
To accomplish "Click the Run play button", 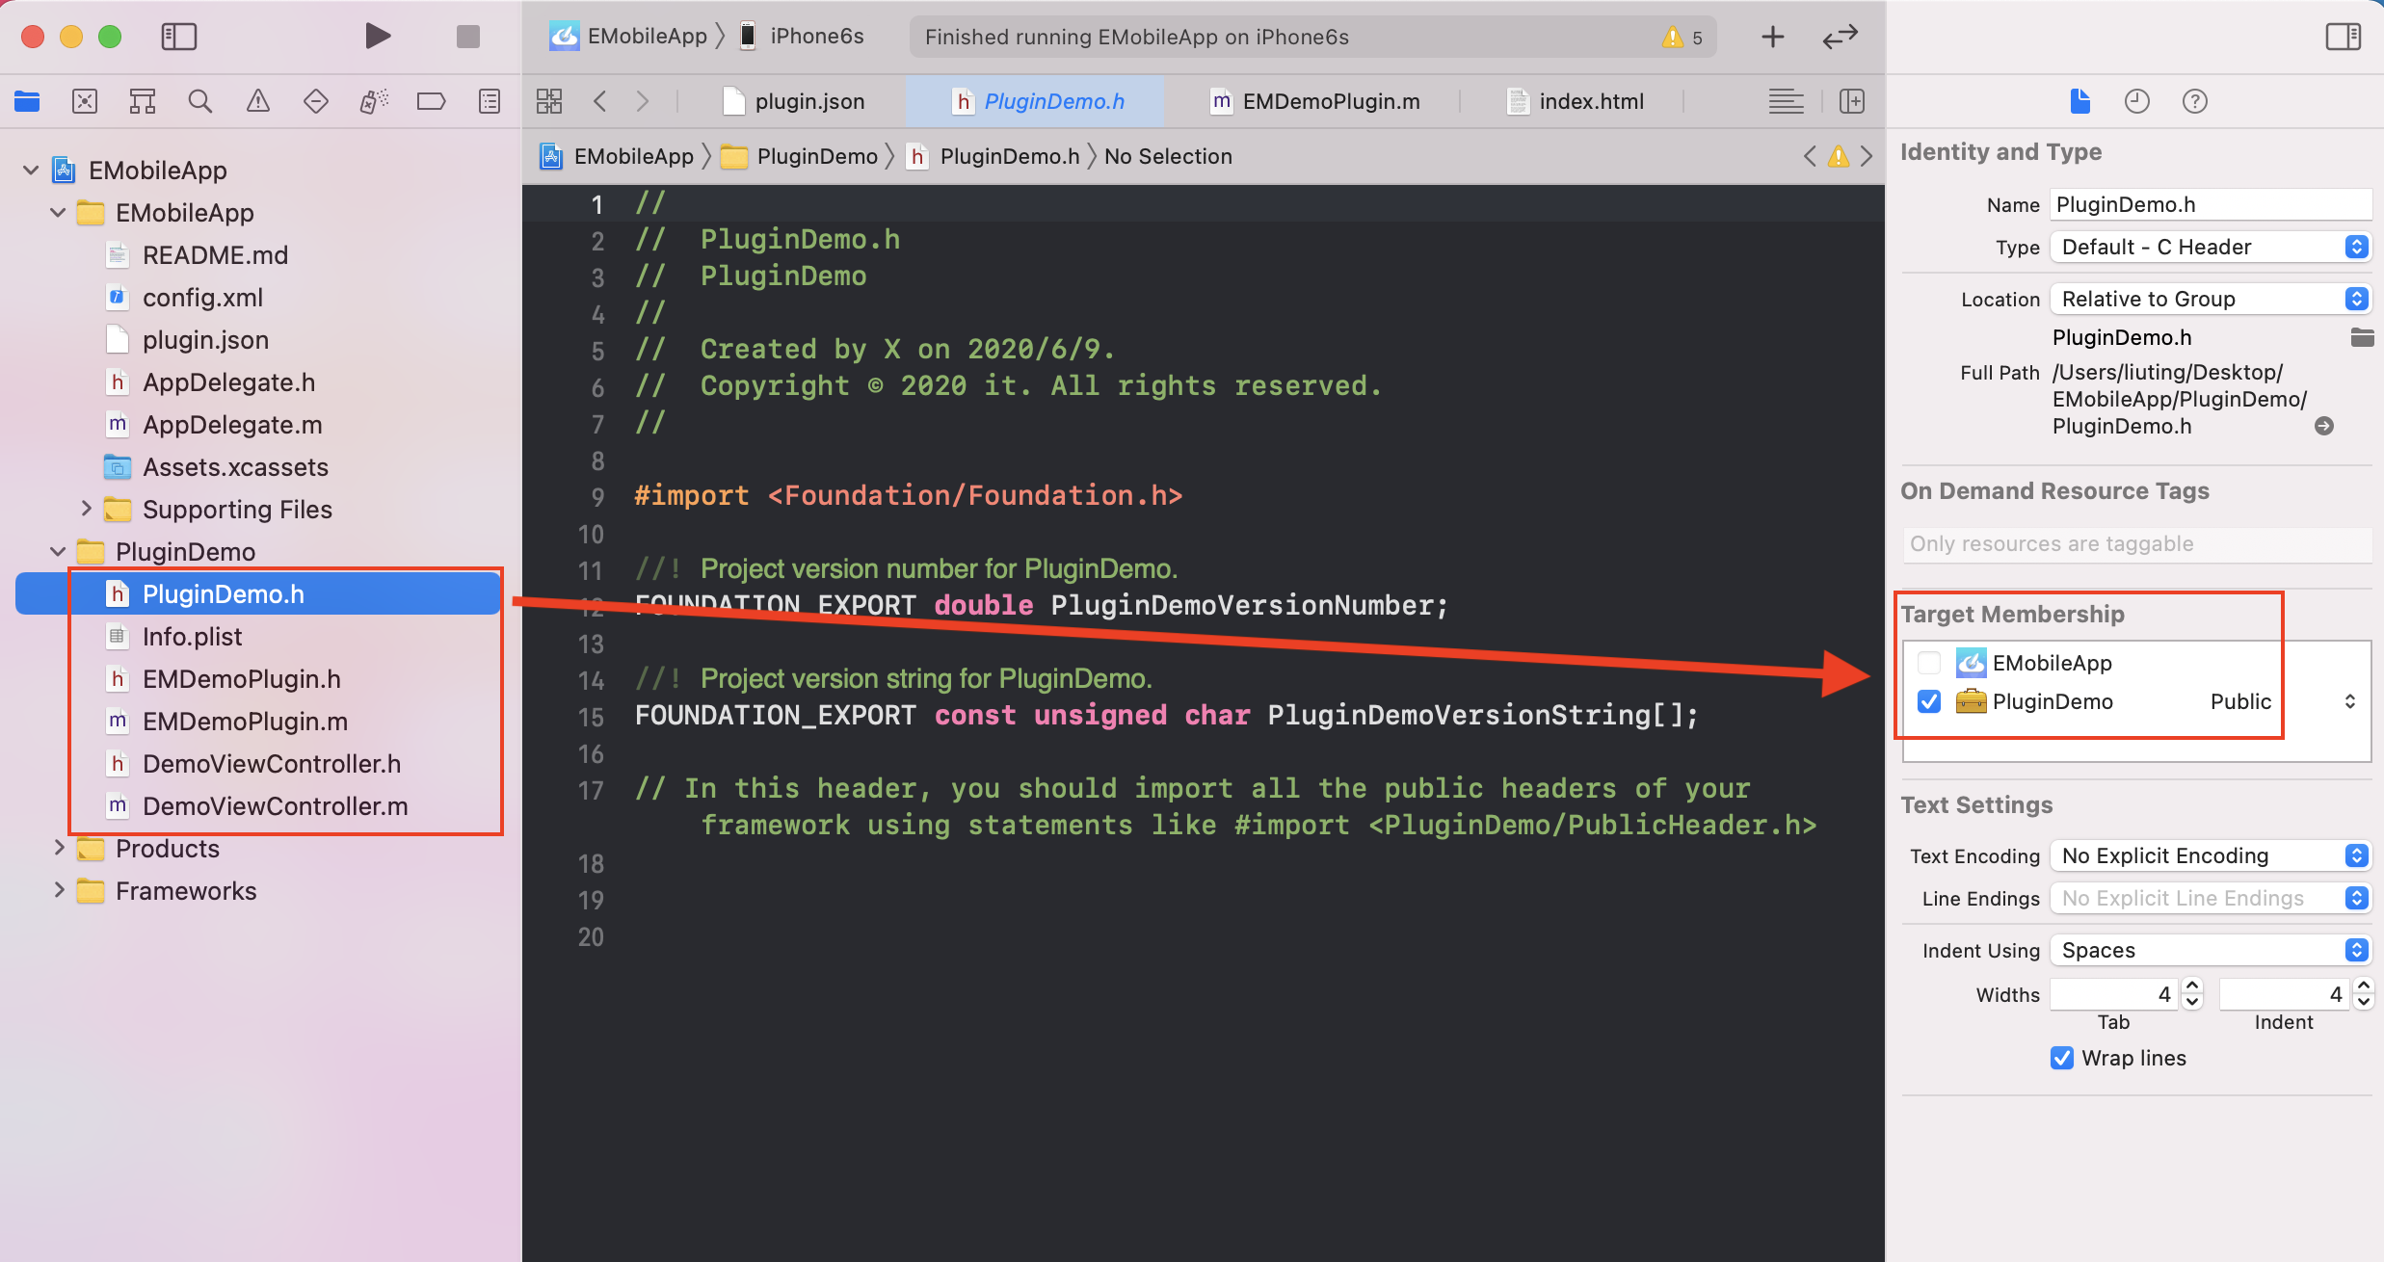I will pos(378,37).
